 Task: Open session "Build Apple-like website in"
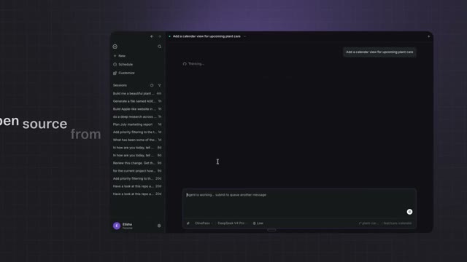pos(137,109)
